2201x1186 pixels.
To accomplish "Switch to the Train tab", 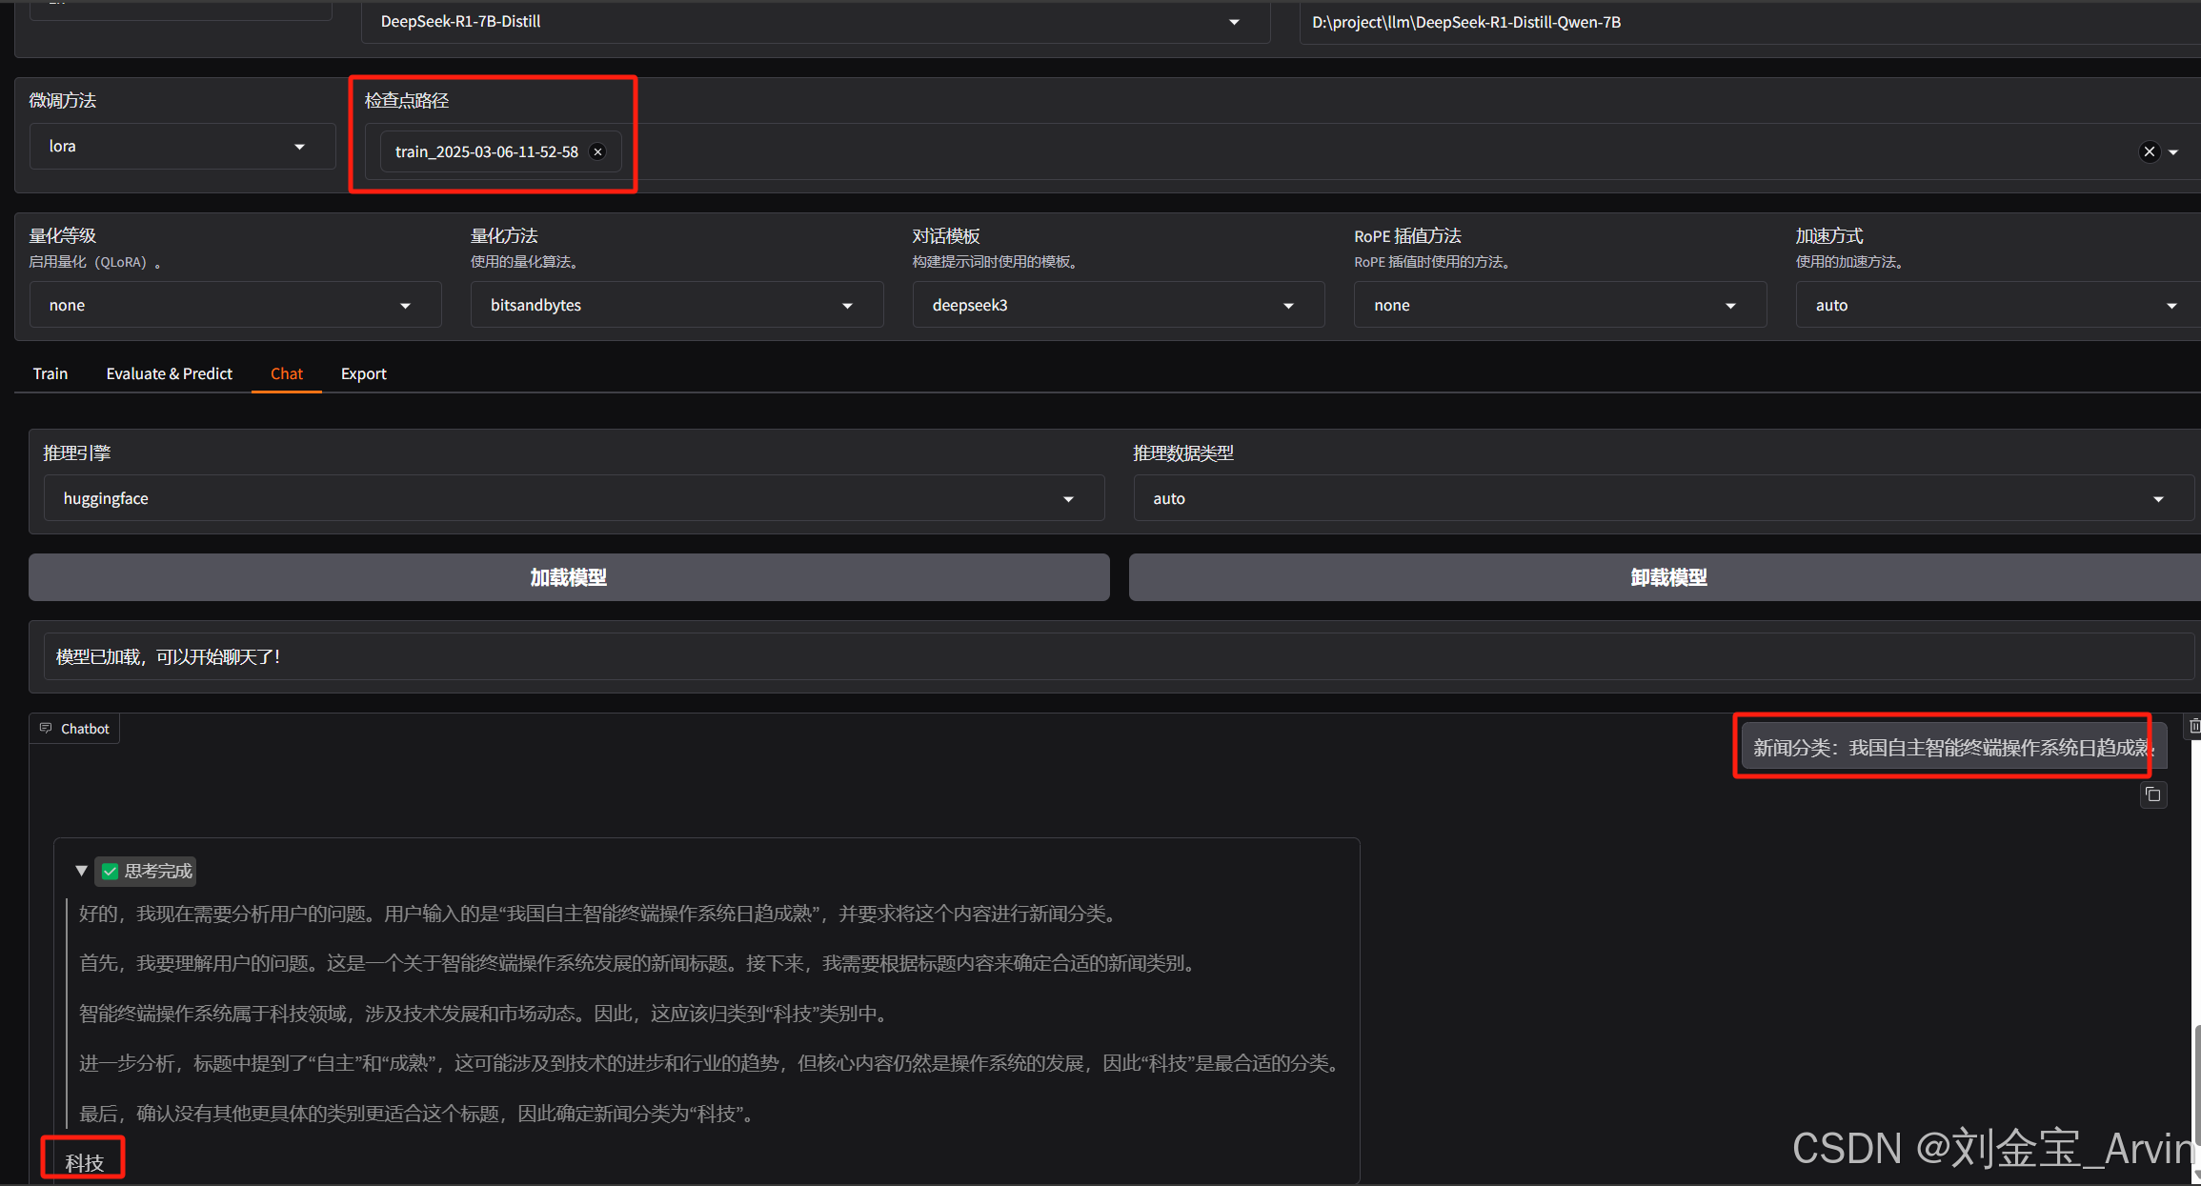I will [50, 373].
